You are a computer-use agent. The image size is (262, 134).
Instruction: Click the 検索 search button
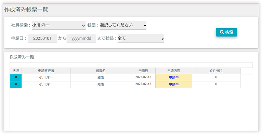click(226, 32)
